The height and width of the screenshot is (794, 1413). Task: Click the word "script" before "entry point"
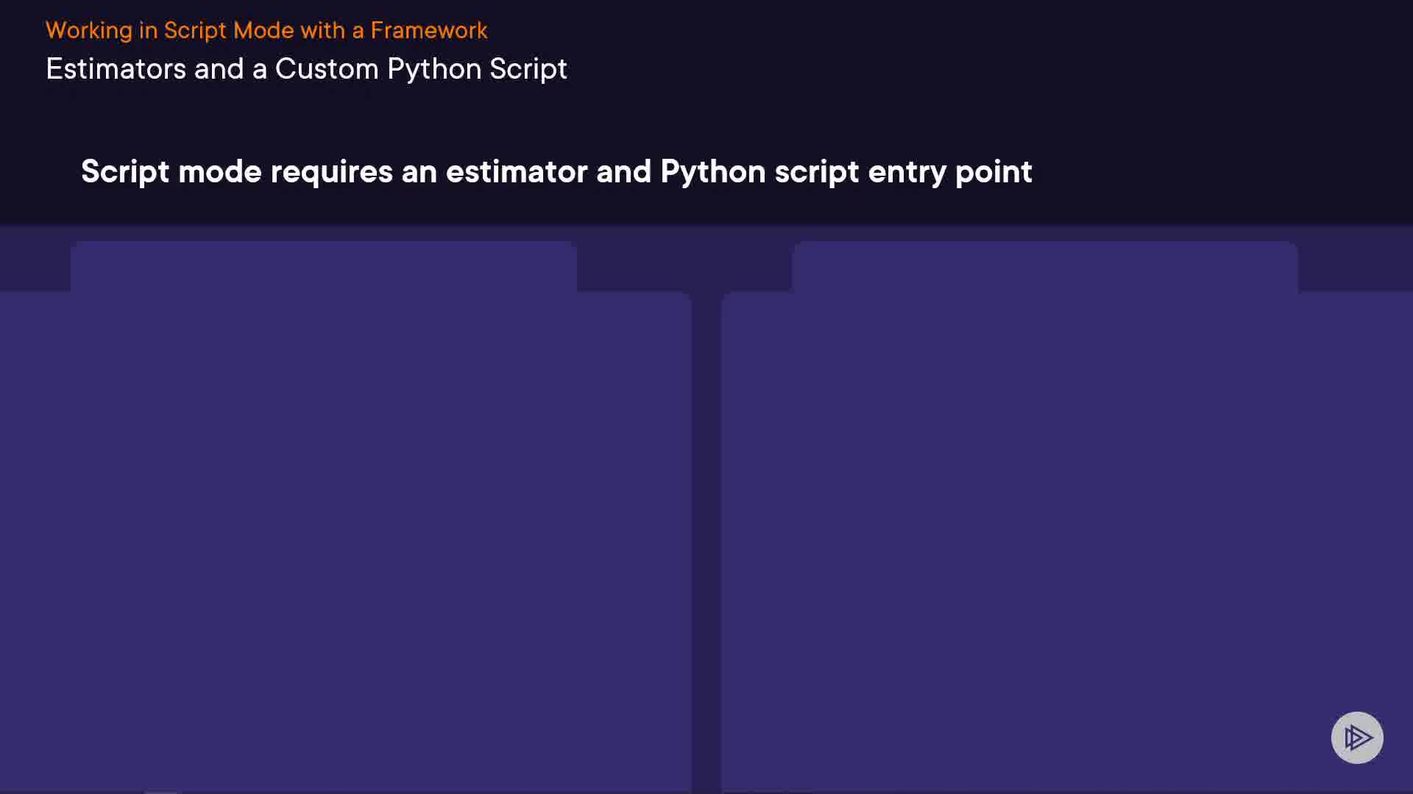(816, 171)
